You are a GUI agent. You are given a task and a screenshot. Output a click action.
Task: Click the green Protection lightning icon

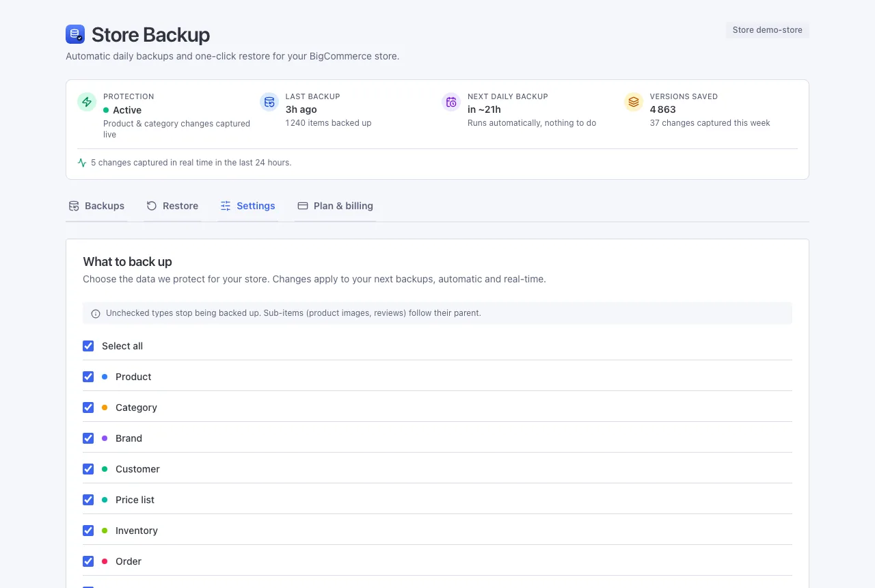[x=87, y=102]
